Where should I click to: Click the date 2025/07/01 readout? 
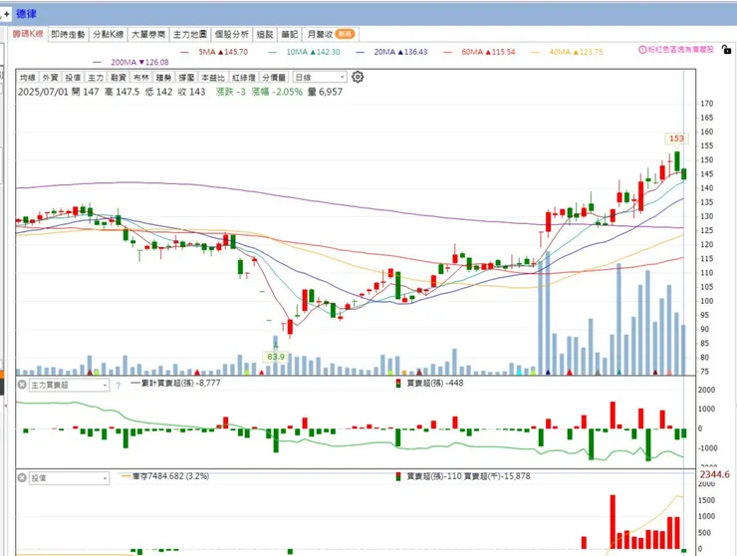coord(43,92)
